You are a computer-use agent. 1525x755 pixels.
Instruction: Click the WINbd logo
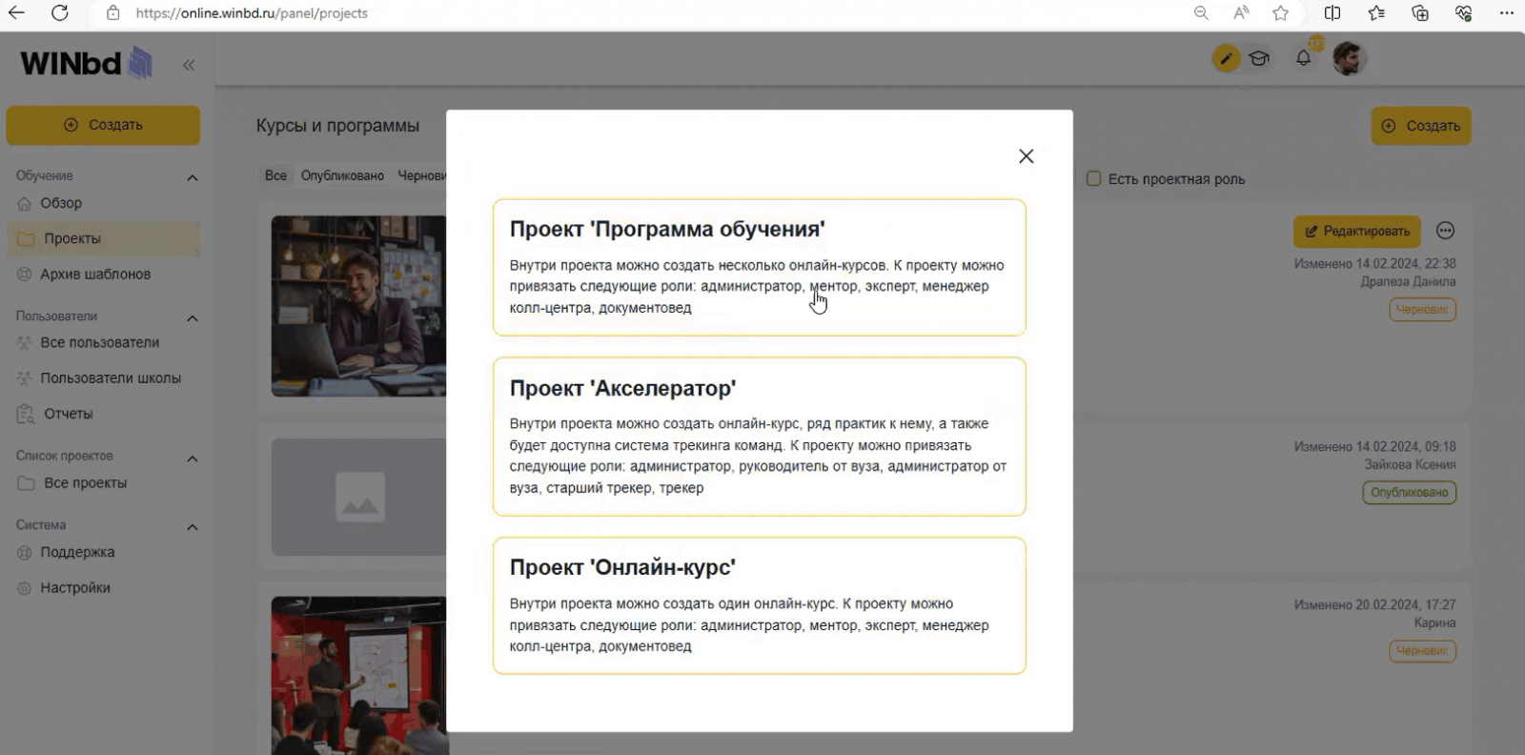point(86,63)
